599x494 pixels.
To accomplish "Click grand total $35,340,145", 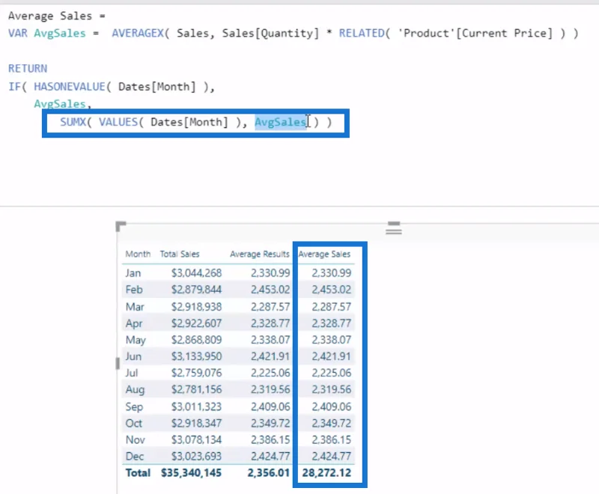I will click(191, 472).
